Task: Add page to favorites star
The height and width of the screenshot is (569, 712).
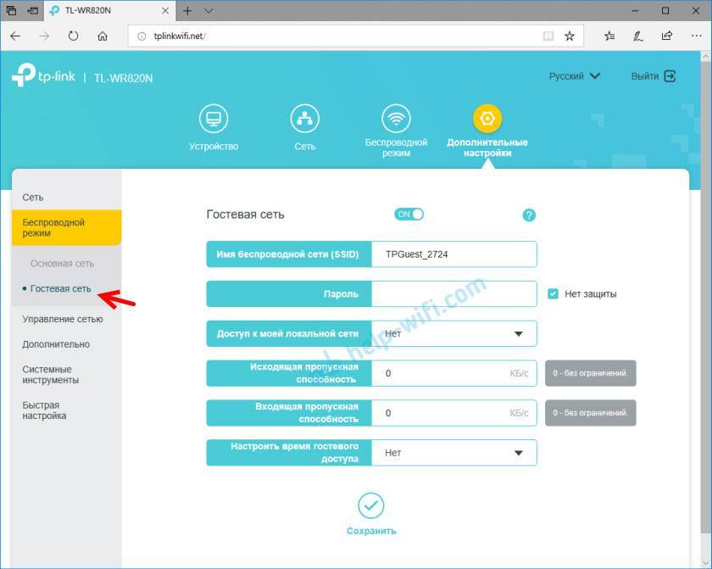Action: (x=570, y=36)
